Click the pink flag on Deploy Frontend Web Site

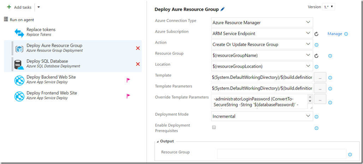point(128,96)
